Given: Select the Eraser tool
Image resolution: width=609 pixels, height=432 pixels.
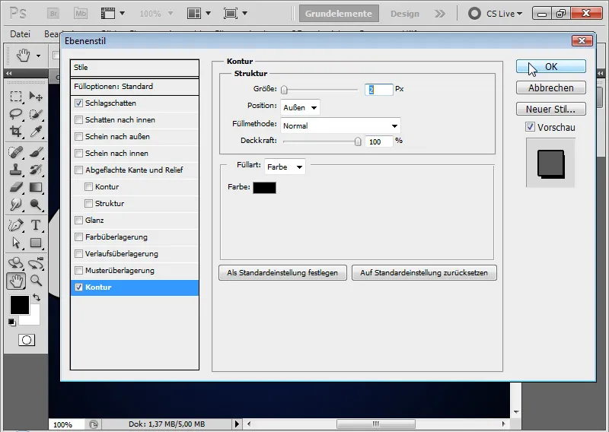Looking at the screenshot, I should pos(16,187).
